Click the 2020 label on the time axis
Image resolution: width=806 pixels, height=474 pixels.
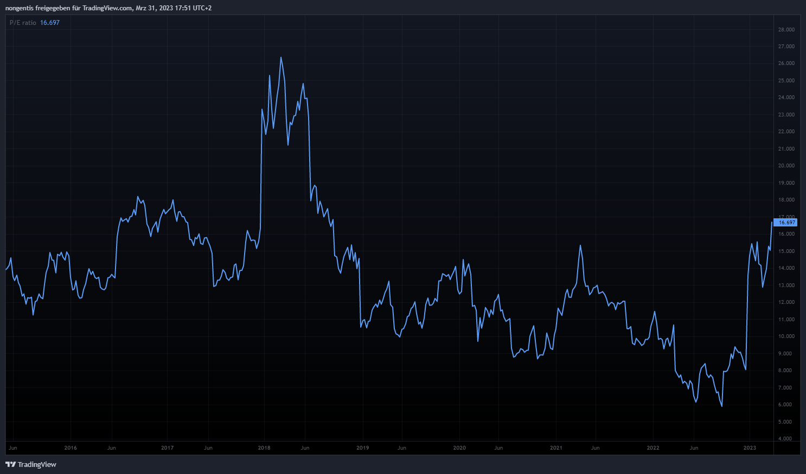459,448
